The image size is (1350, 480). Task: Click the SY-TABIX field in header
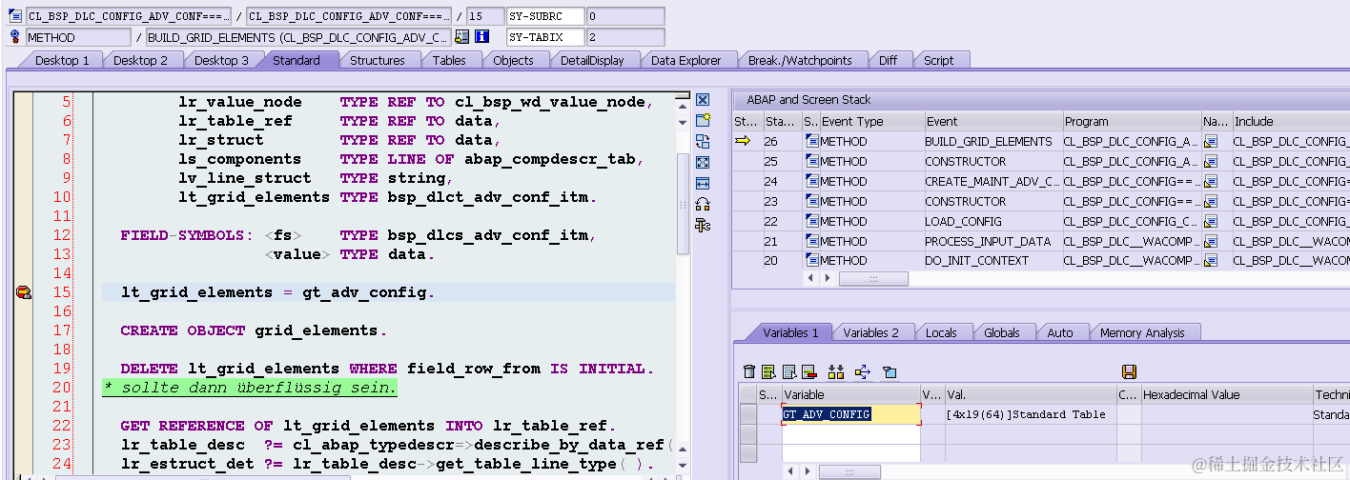coord(545,37)
